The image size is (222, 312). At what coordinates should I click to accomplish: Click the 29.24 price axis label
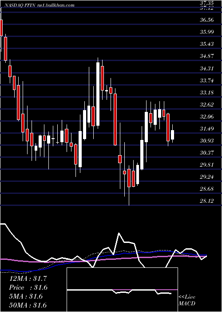pos(207,177)
